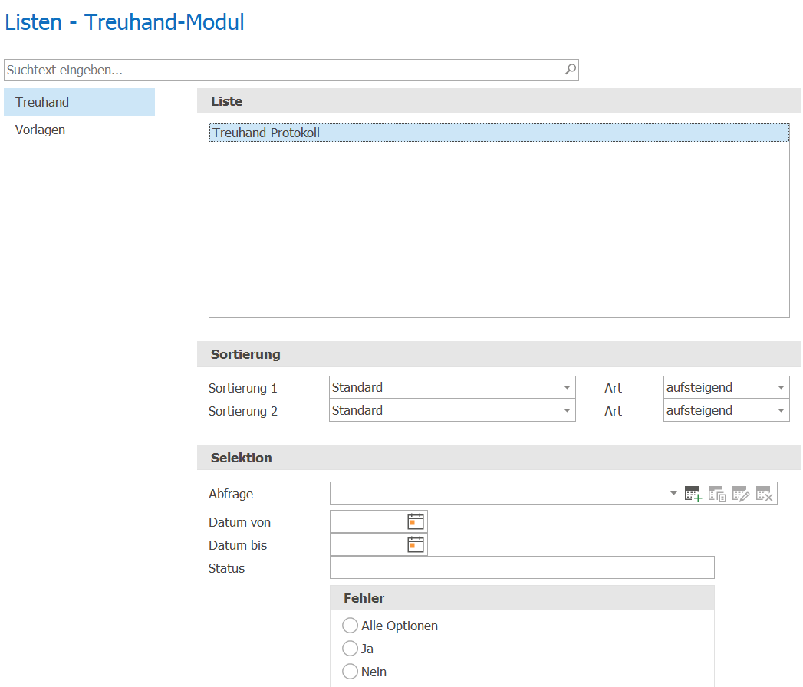This screenshot has width=803, height=687.
Task: Expand the Art dropdown for Sortierung 1
Action: [x=781, y=387]
